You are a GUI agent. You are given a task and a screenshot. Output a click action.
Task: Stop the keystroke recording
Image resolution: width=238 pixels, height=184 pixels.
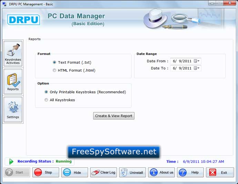pyautogui.click(x=46, y=173)
